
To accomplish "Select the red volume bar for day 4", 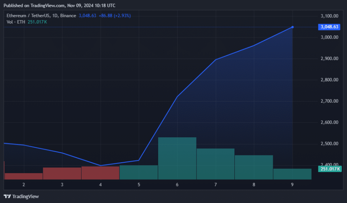I will pos(100,173).
